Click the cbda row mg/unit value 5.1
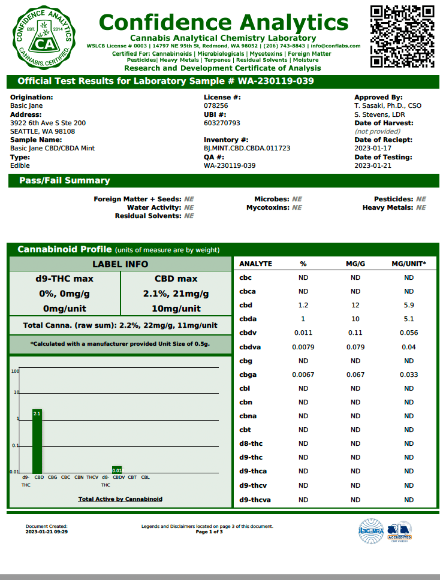This screenshot has width=440, height=580. pos(409,319)
